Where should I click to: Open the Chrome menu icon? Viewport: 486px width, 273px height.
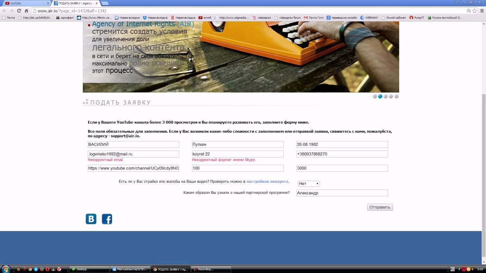pyautogui.click(x=481, y=11)
